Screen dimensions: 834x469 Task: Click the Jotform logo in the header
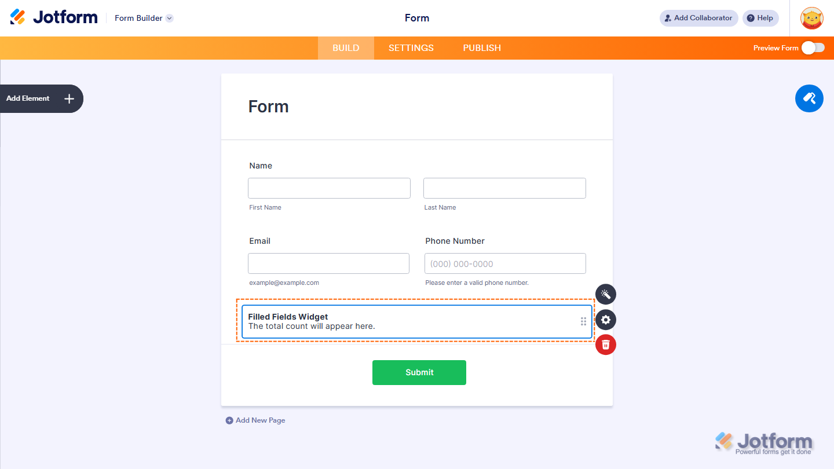(53, 17)
